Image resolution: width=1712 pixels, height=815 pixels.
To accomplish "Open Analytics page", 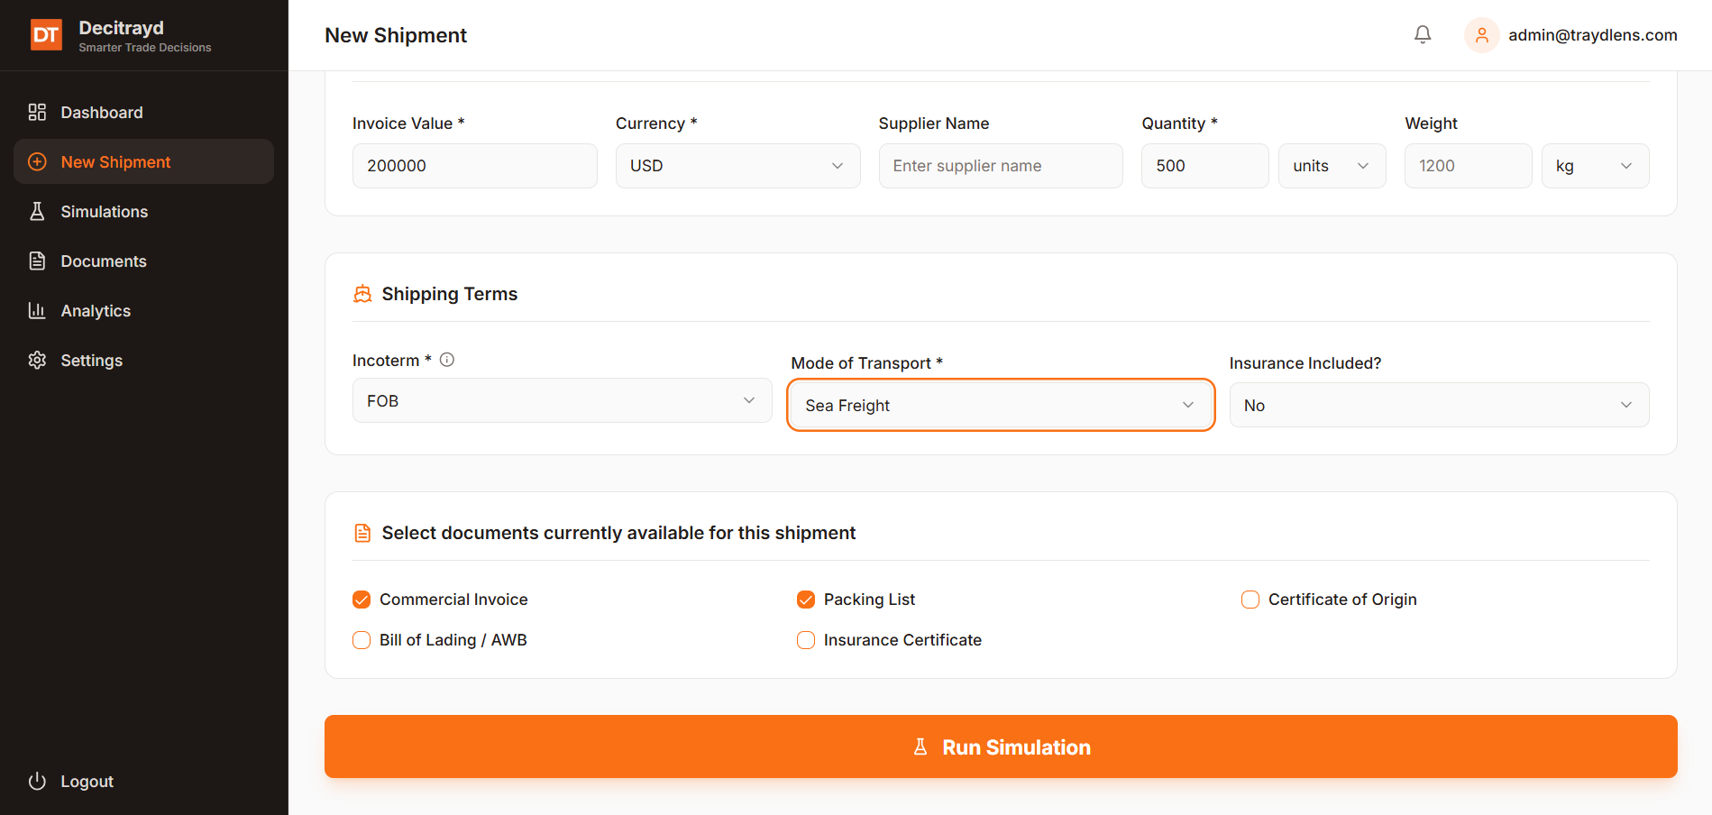I will [143, 310].
